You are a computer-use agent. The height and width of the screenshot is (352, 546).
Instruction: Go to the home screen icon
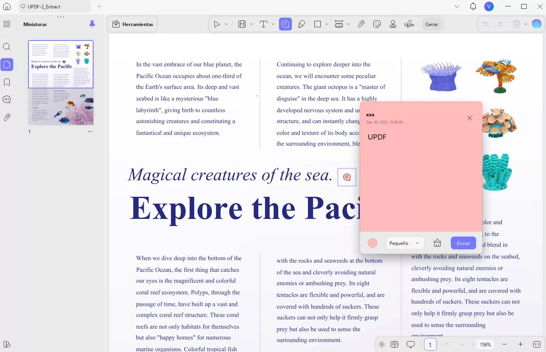click(7, 6)
